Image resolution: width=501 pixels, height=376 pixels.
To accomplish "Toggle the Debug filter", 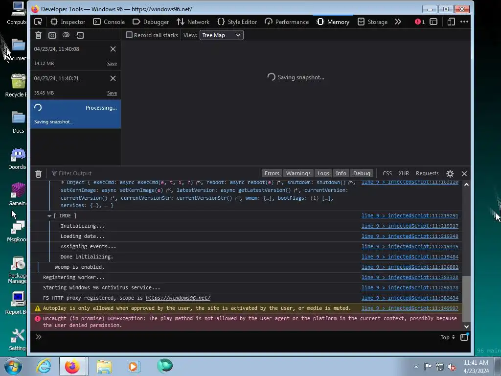I will pos(362,173).
